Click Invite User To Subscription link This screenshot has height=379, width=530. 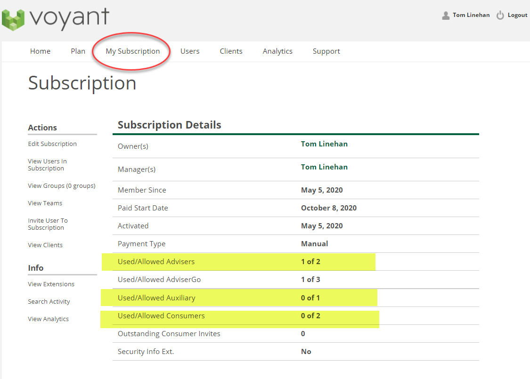click(x=48, y=224)
